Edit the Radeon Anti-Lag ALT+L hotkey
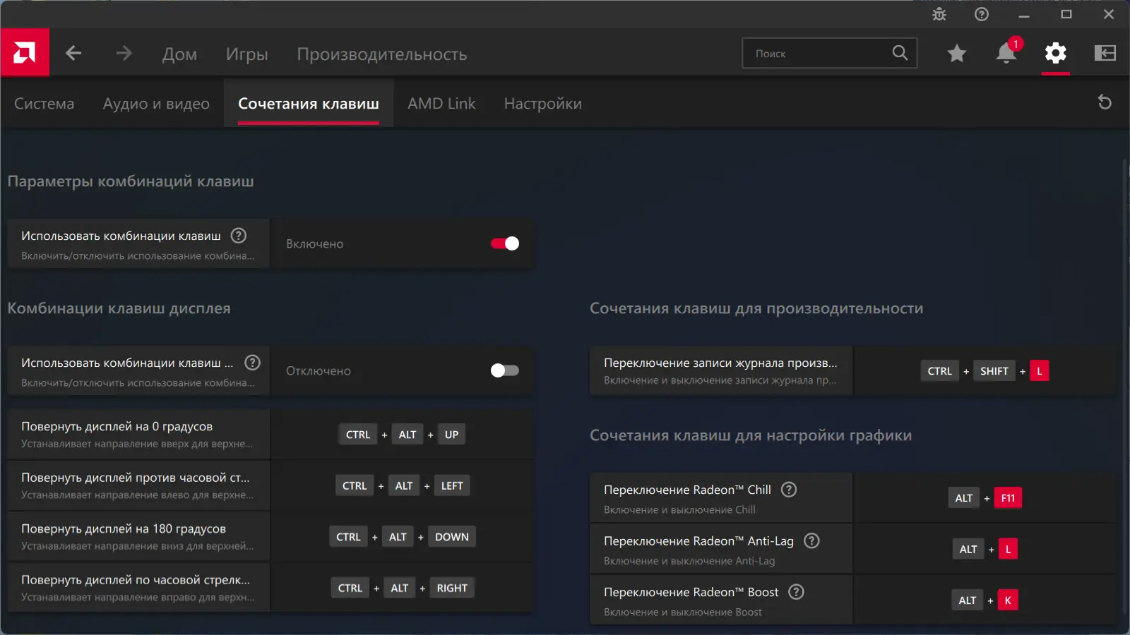Screen dimensions: 1130x635 pyautogui.click(x=987, y=550)
